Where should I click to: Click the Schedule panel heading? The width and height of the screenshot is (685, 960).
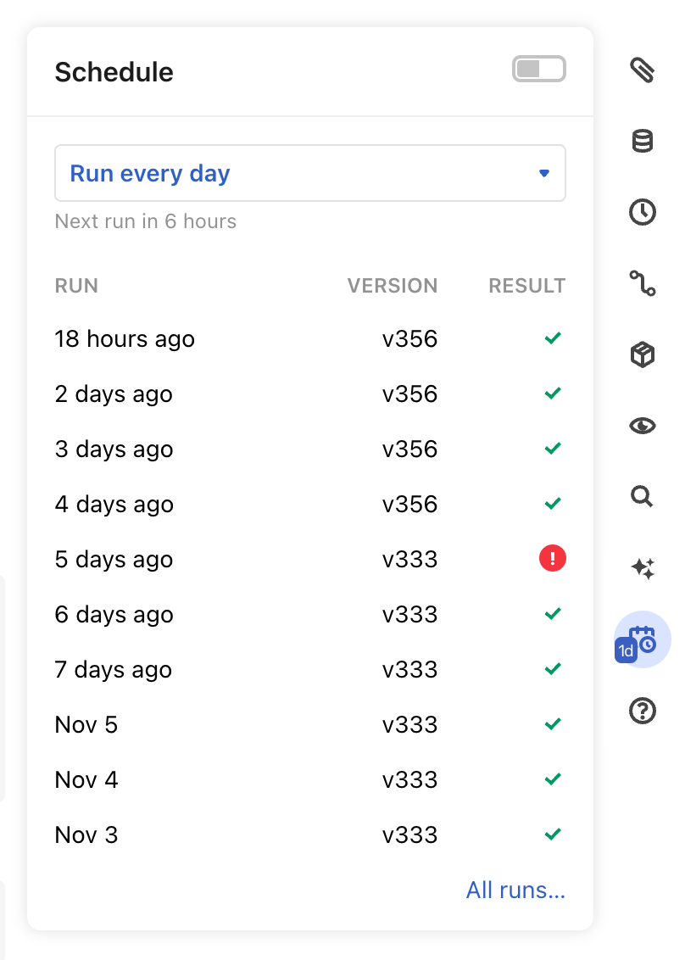coord(114,73)
